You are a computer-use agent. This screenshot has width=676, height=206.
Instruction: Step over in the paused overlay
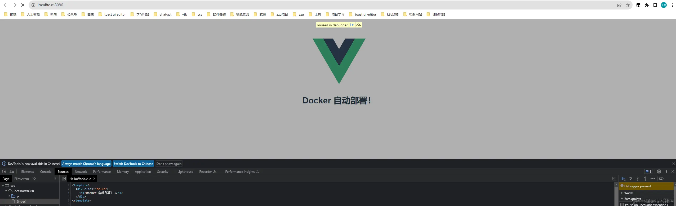358,25
